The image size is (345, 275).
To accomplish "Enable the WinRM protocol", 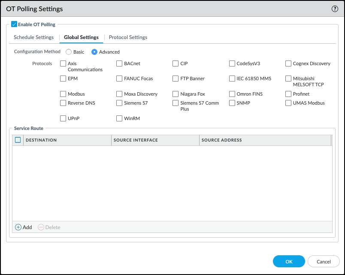I will click(119, 118).
